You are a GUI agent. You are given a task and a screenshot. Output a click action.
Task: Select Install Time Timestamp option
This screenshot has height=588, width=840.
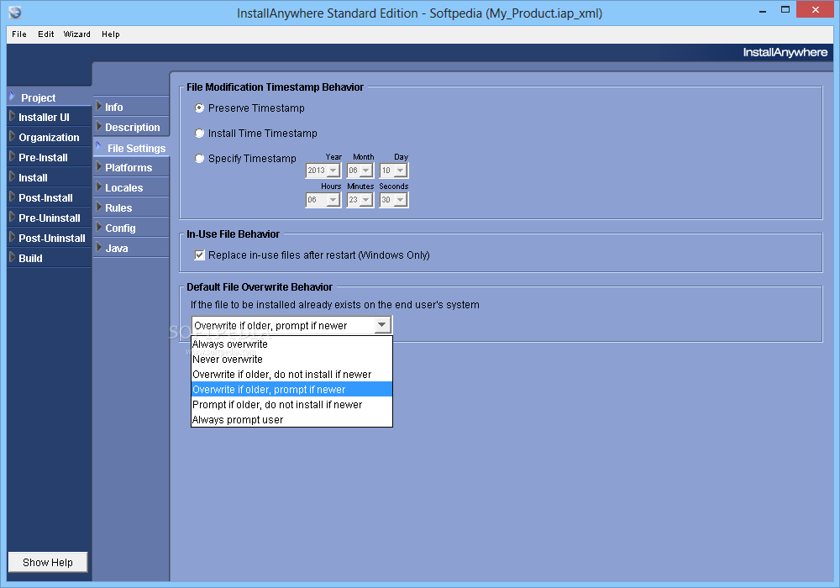[x=199, y=134]
